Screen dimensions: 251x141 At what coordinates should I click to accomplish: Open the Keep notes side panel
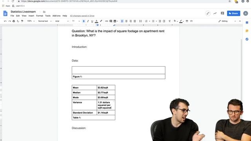click(x=247, y=31)
